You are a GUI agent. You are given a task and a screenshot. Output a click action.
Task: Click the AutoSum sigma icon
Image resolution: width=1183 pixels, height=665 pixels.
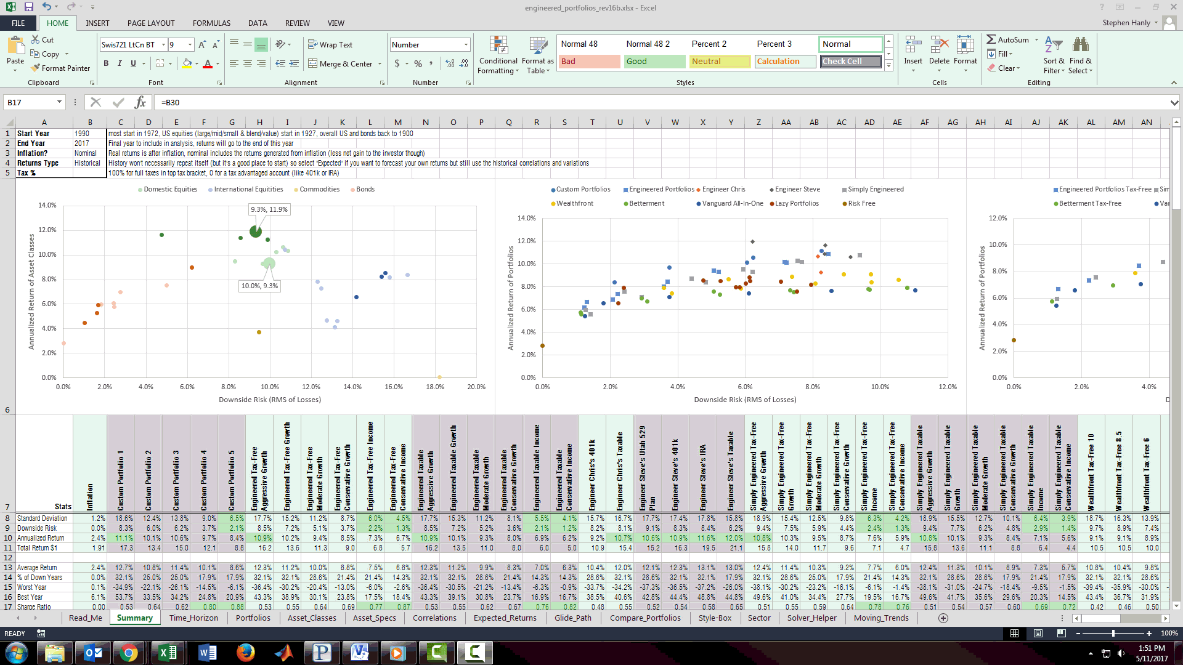(991, 39)
